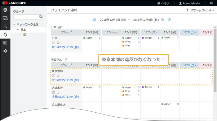The width and height of the screenshot is (217, 121).
Task: Click the person icon under 大阪本社
Action: pos(58,92)
